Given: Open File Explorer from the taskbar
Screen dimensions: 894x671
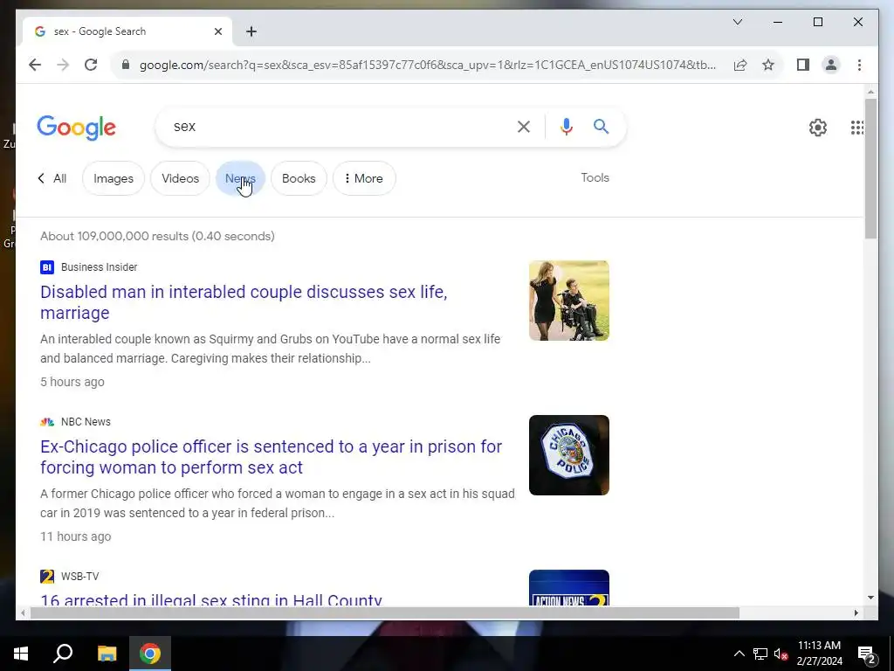Looking at the screenshot, I should 107,654.
